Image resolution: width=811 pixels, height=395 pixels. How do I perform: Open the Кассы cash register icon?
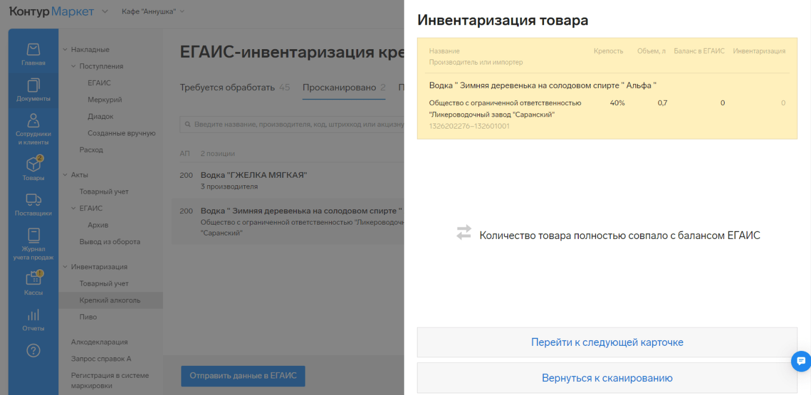tap(33, 284)
